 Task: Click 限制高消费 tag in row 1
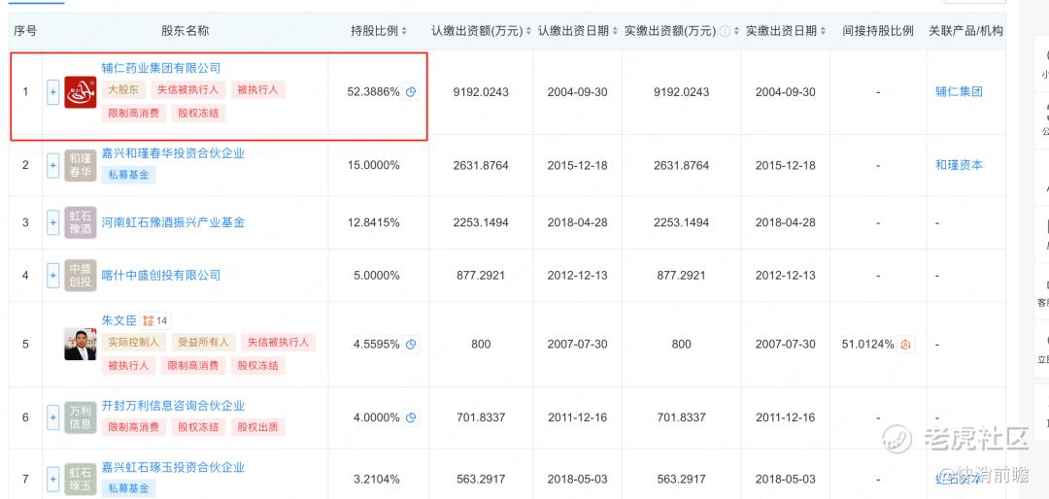[134, 113]
